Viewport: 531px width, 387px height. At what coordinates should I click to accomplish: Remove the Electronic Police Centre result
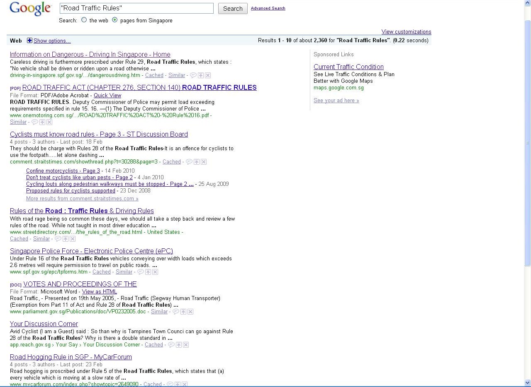point(155,272)
